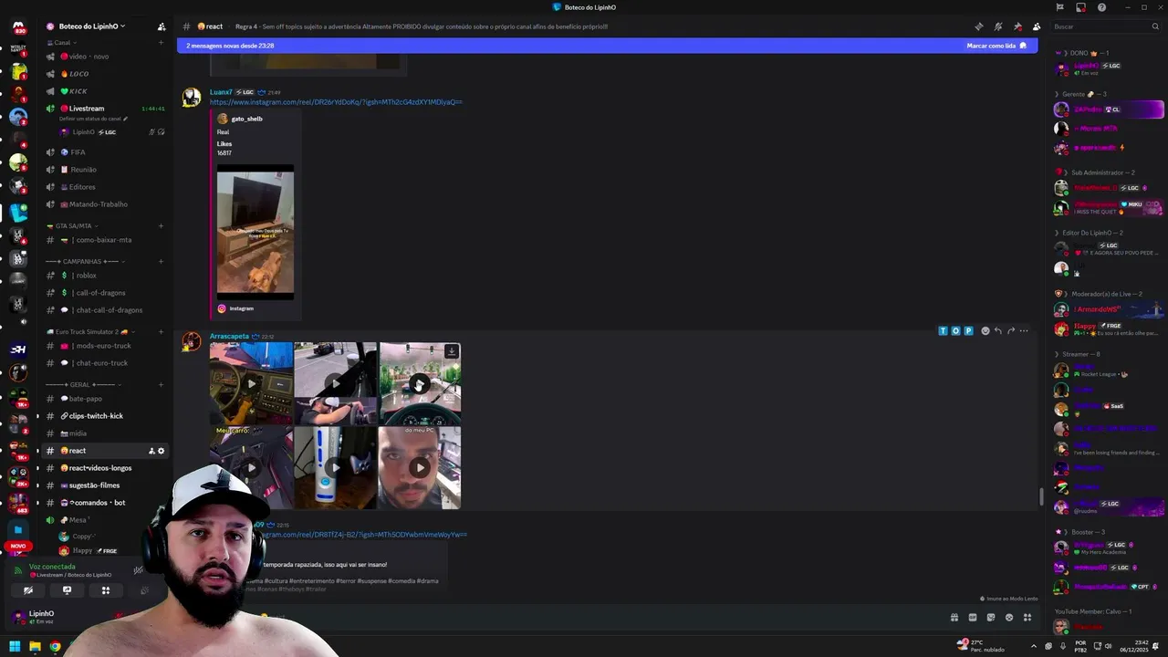Open the call-of-dragons channel
Screen dimensions: 1168x657
(105, 293)
